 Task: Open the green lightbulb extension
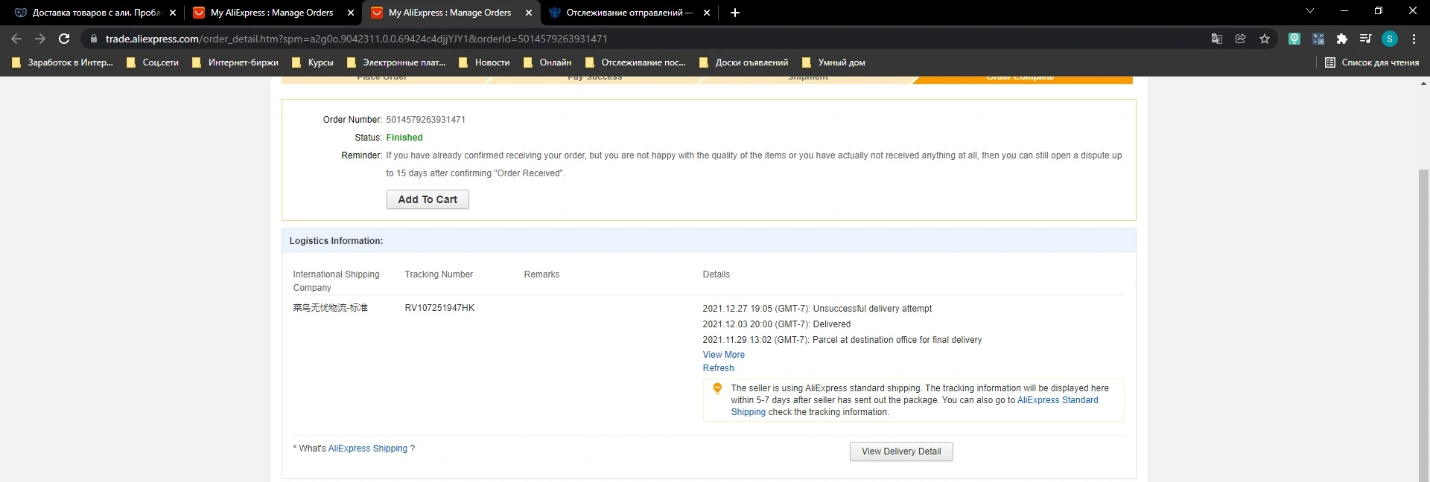pyautogui.click(x=1294, y=39)
